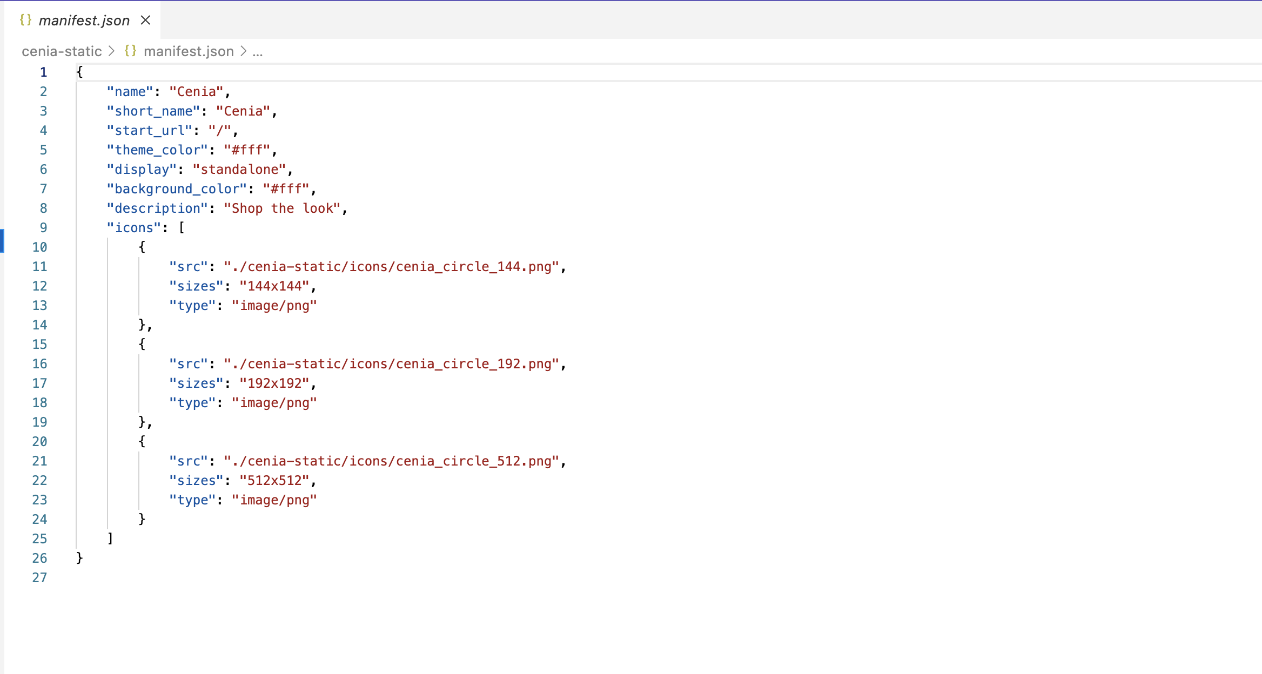Expand the breadcrumb ellipsis segment

[258, 52]
